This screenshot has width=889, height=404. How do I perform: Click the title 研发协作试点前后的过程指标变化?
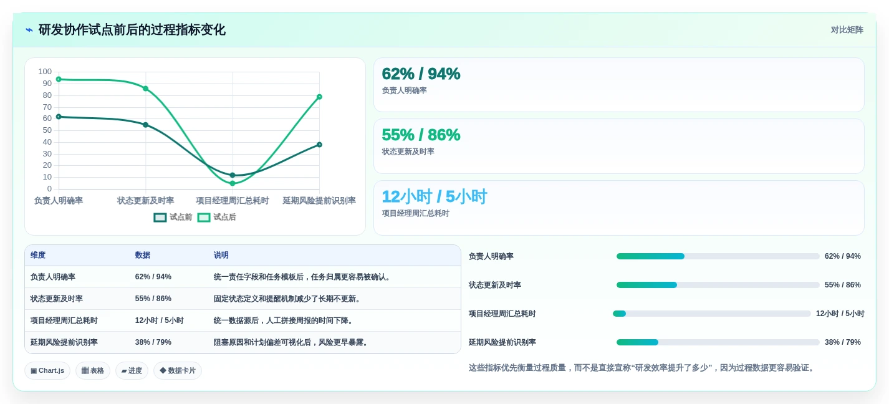132,30
